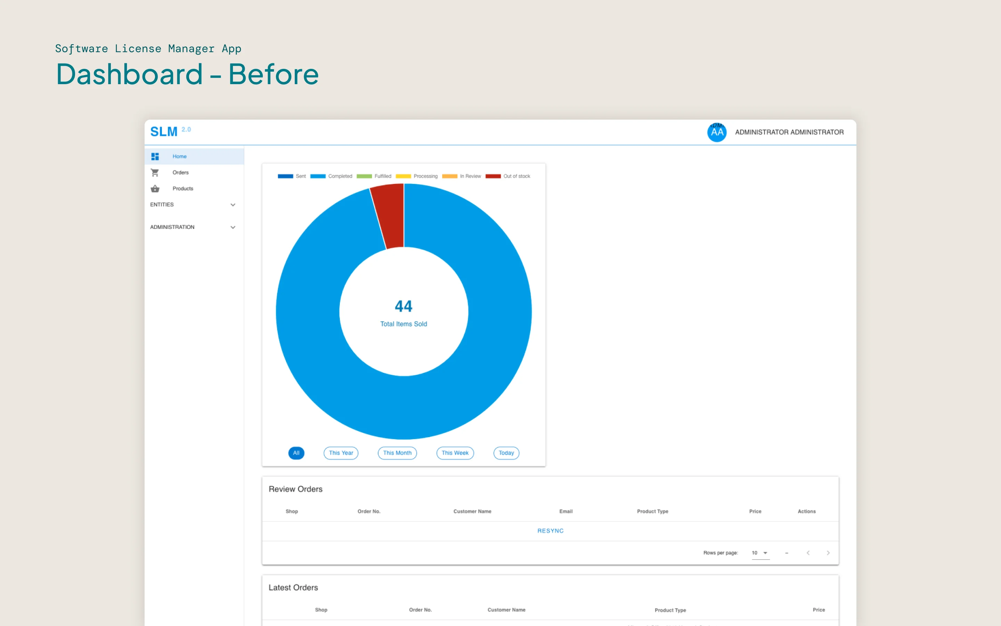1001x626 pixels.
Task: Click Review Orders Price column header
Action: pyautogui.click(x=755, y=511)
